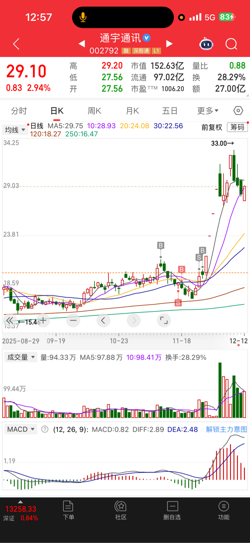Tap the L1 level tag

156,51
